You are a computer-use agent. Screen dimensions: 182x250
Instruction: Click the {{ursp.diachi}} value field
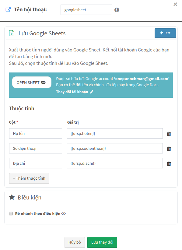tap(115, 163)
